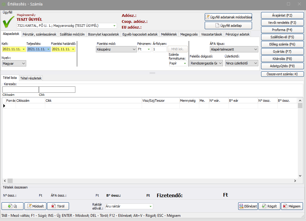Open the Üzletkötő dropdown
Screen dimensions: 306x221
coord(256,63)
